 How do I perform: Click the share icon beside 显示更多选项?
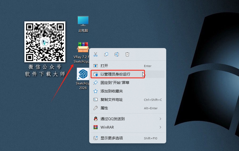(96, 138)
